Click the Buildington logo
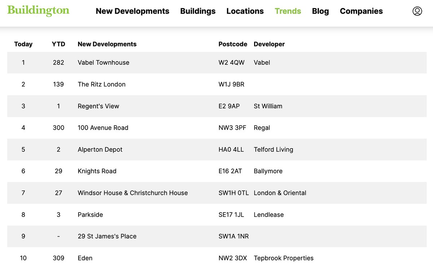This screenshot has width=433, height=268. pyautogui.click(x=38, y=11)
